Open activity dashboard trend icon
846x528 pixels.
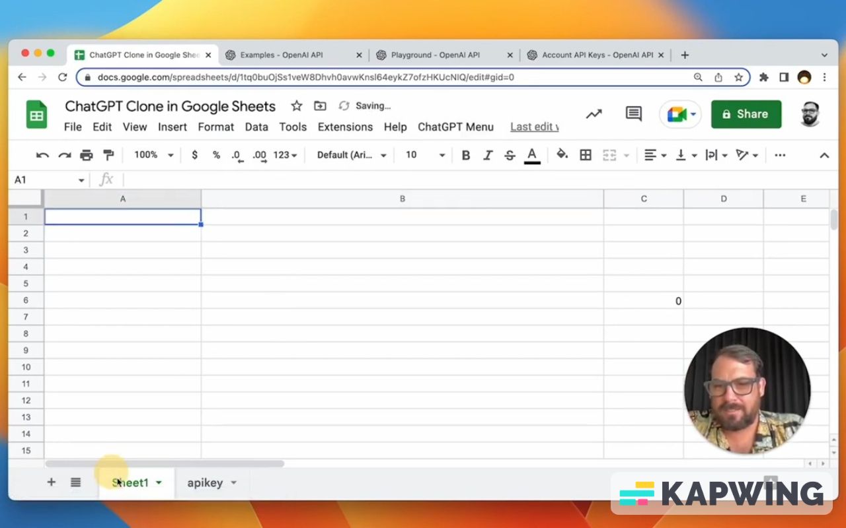pos(594,114)
